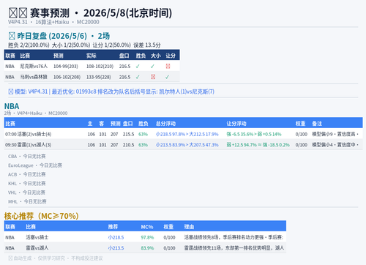Viewport: 366px width, 265px height.
Task: Select the 尼克斯vs76人 match cell
Action: click(x=34, y=67)
